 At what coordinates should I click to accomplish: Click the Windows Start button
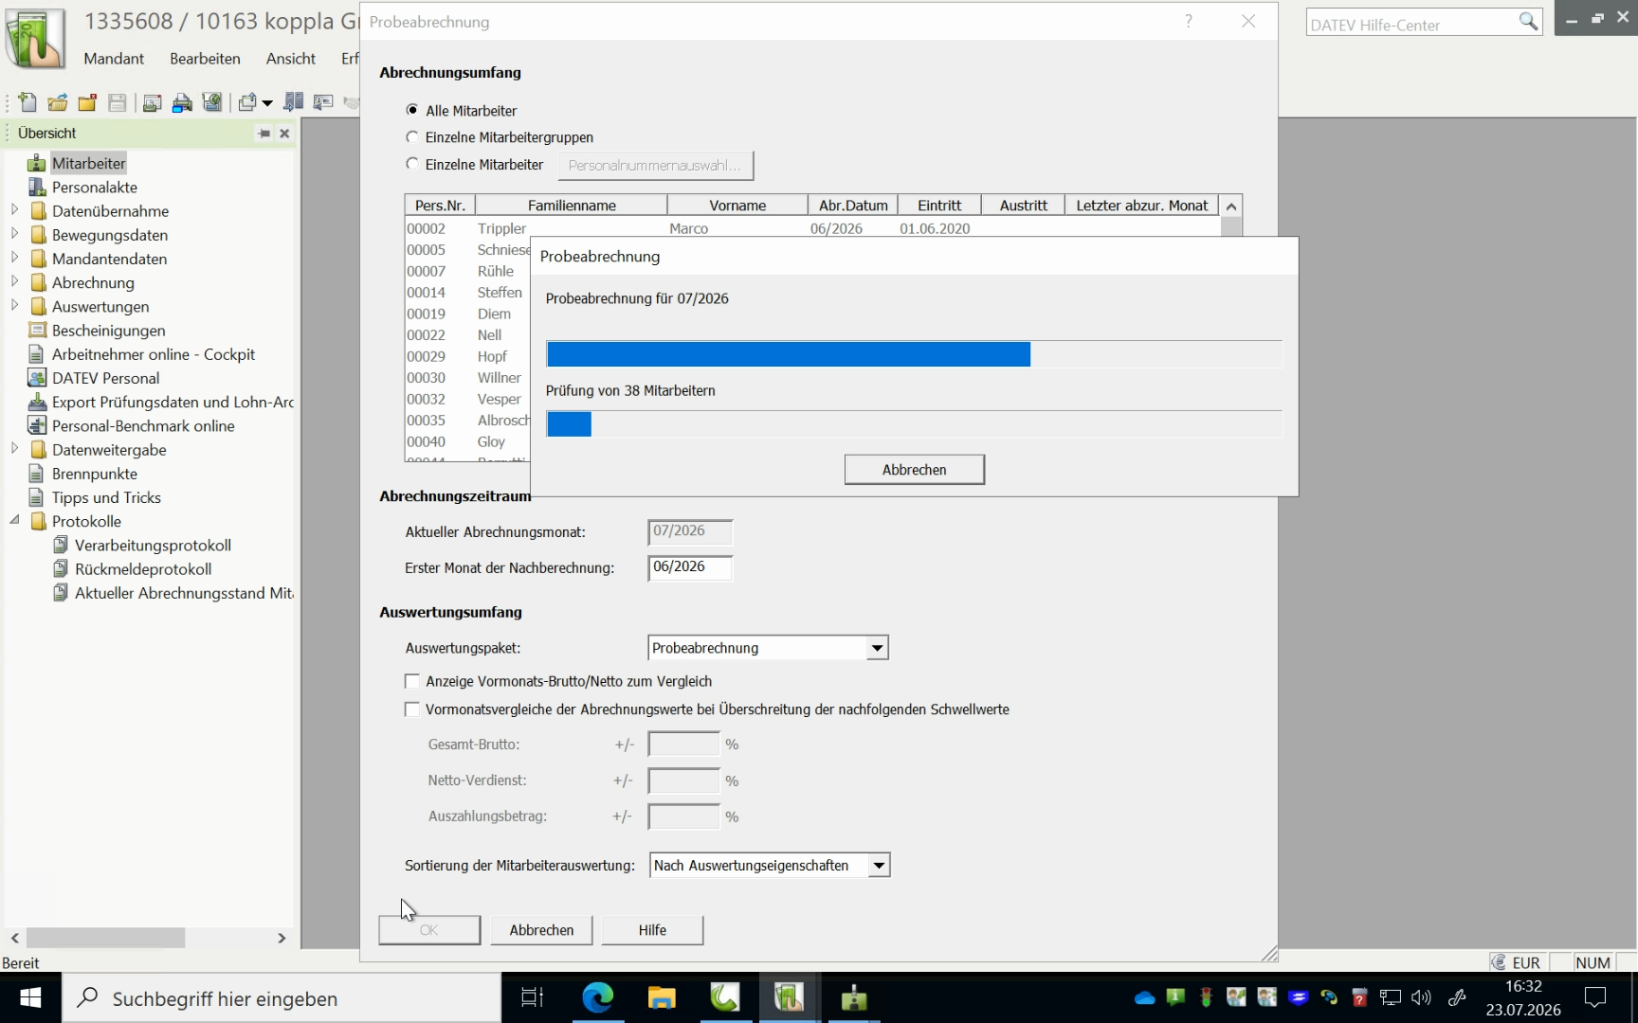pyautogui.click(x=30, y=998)
